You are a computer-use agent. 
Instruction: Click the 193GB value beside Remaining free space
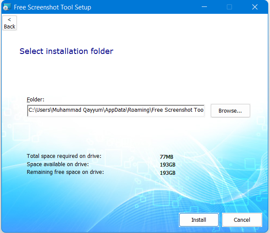point(167,173)
